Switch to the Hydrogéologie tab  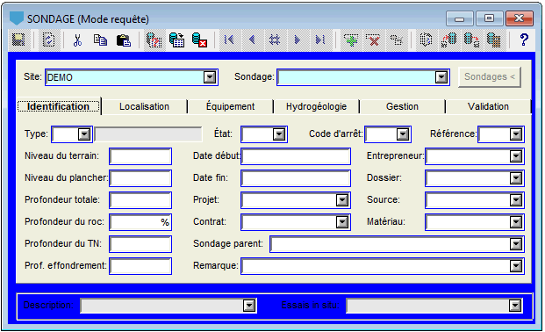point(316,106)
